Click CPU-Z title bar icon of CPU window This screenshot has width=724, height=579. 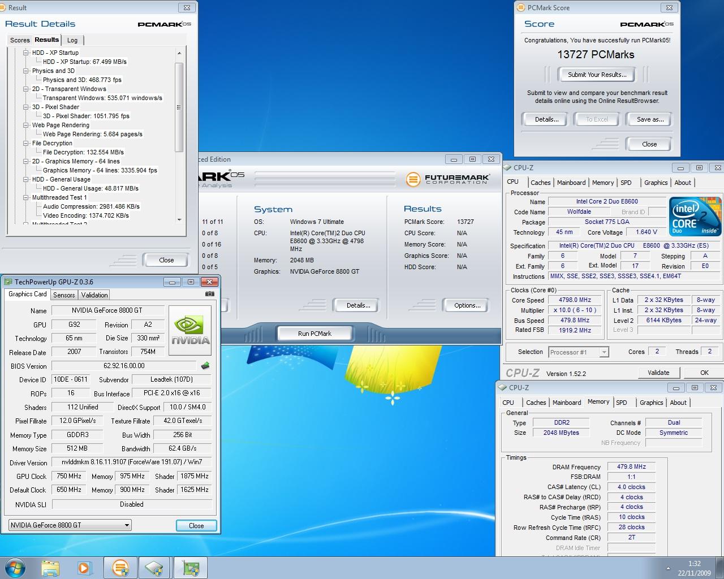coord(507,167)
